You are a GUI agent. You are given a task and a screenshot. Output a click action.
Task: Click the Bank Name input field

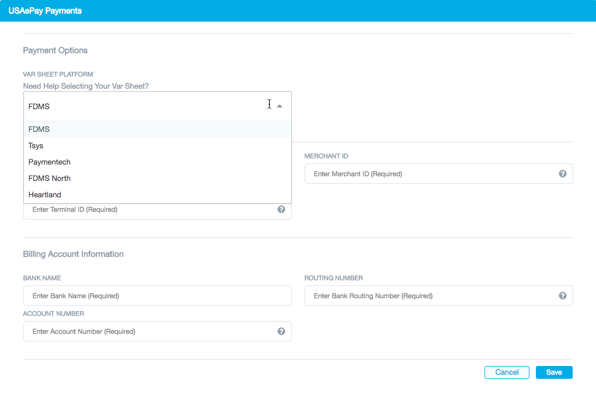click(x=158, y=296)
